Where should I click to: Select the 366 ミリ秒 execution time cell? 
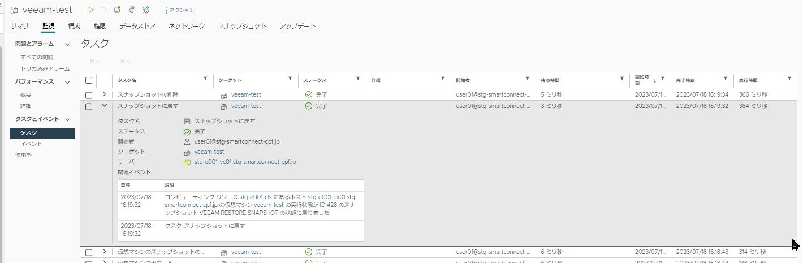[x=753, y=95]
